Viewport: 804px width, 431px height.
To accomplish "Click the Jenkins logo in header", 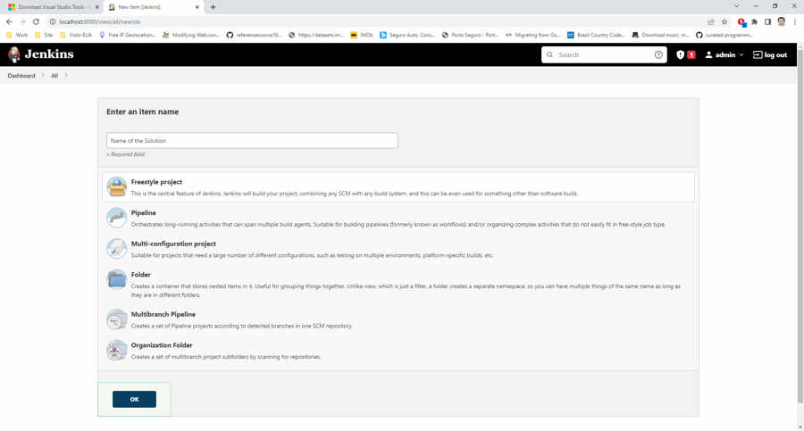I will pos(41,54).
